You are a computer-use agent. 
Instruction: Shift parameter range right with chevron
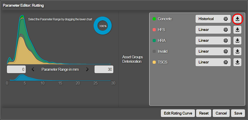coord(87,69)
